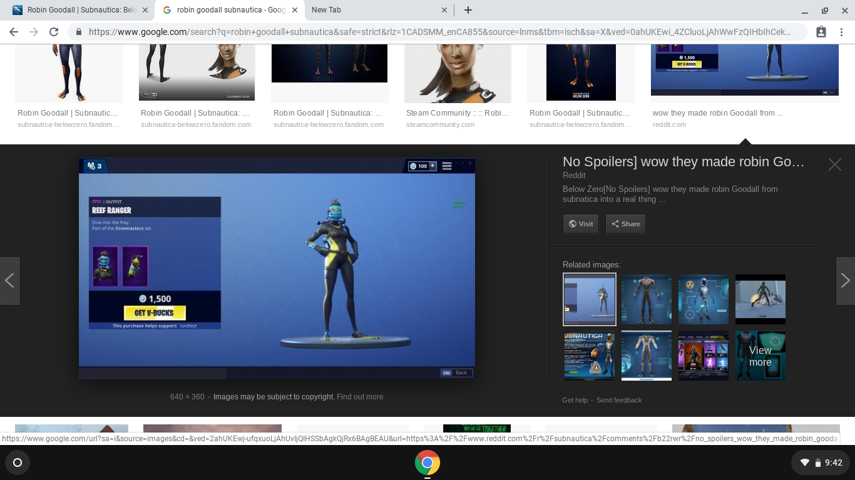Open the No Spoilers image title link
Viewport: 855px width, 480px height.
point(683,162)
